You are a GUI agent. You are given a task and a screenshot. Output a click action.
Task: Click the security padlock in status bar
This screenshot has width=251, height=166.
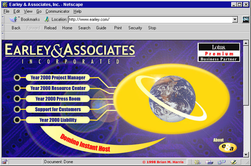pyautogui.click(x=5, y=162)
